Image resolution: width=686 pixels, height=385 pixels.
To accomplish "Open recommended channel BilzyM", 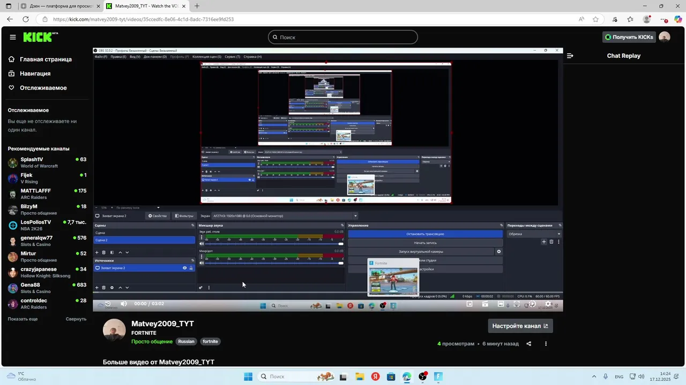I will [47, 210].
